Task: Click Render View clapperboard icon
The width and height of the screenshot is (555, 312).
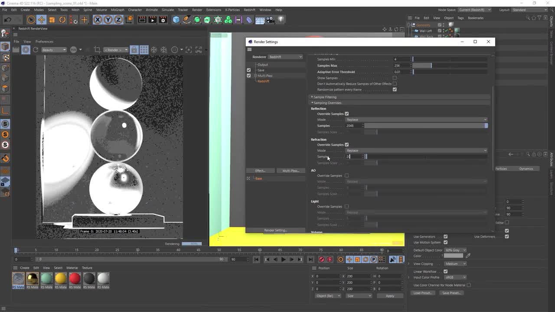Action: pyautogui.click(x=142, y=19)
